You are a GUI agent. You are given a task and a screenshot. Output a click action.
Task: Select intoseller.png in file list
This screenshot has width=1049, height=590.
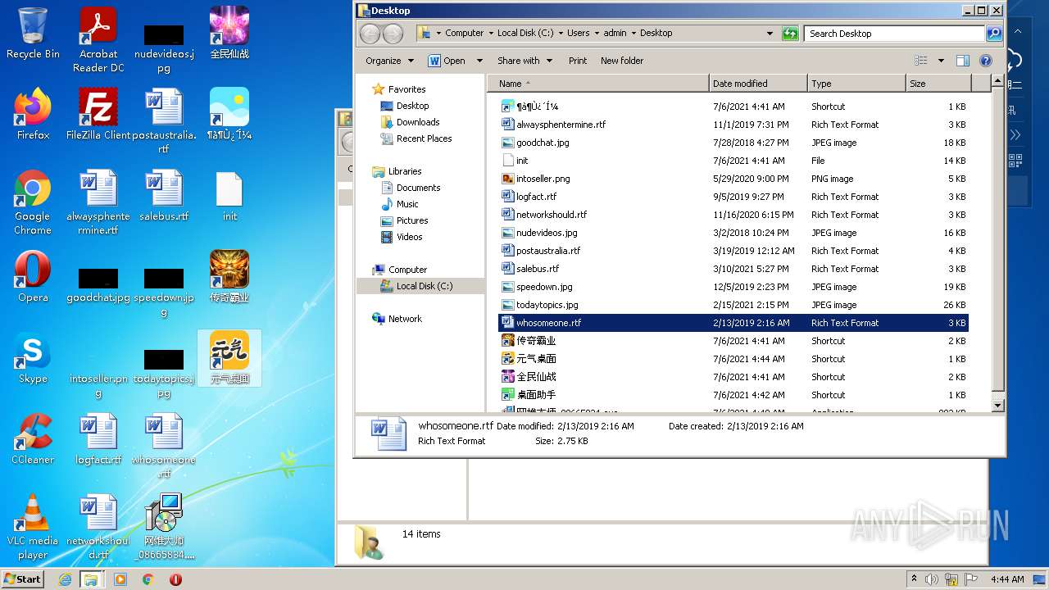(733, 179)
